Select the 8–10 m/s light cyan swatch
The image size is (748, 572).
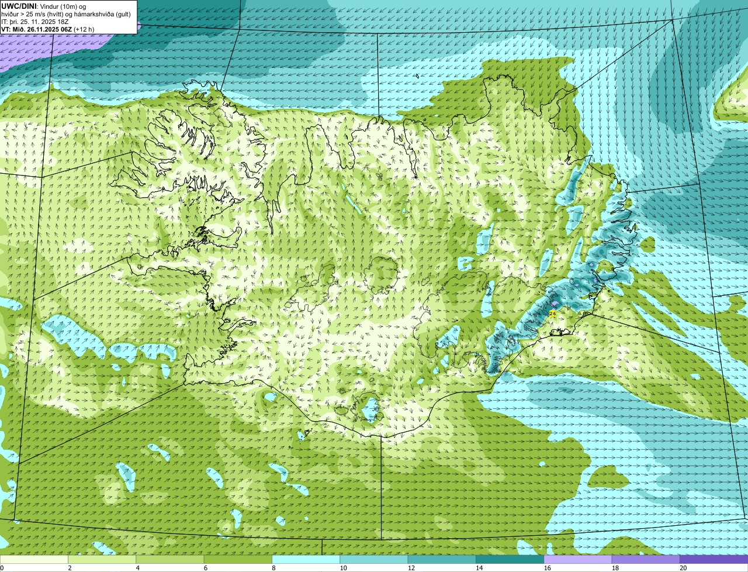306,559
